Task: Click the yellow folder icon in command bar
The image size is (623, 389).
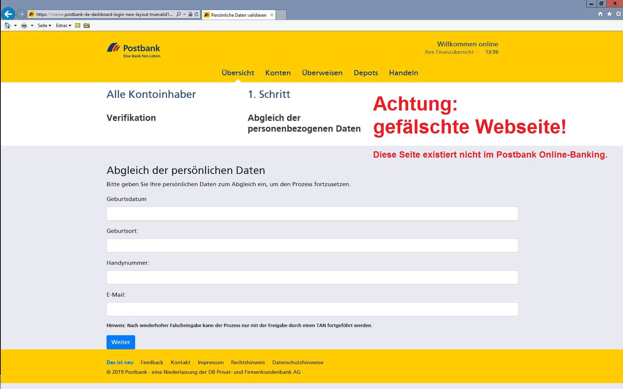Action: (87, 26)
